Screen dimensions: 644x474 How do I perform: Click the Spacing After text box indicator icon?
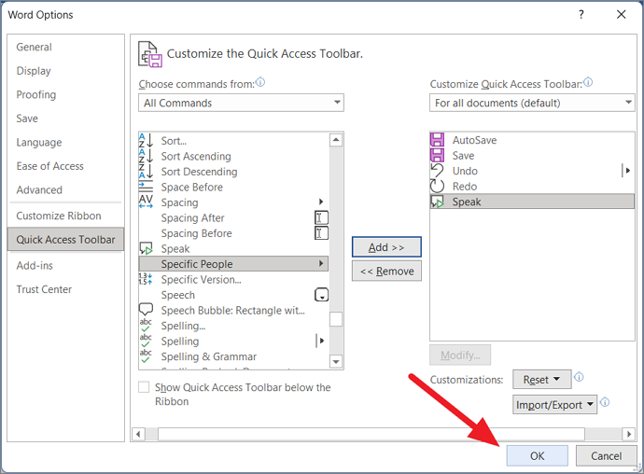coord(321,217)
